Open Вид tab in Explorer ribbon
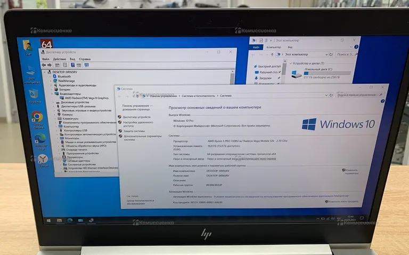This screenshot has height=255, width=409. pos(290,47)
